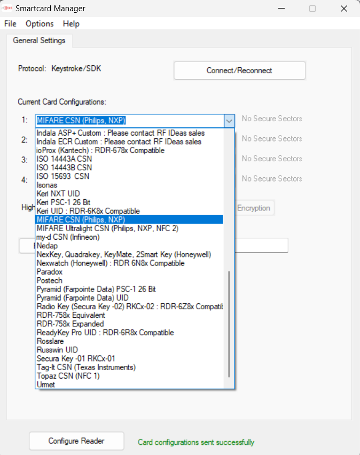Open the Options menu
Viewport: 360px width, 455px height.
tap(40, 24)
